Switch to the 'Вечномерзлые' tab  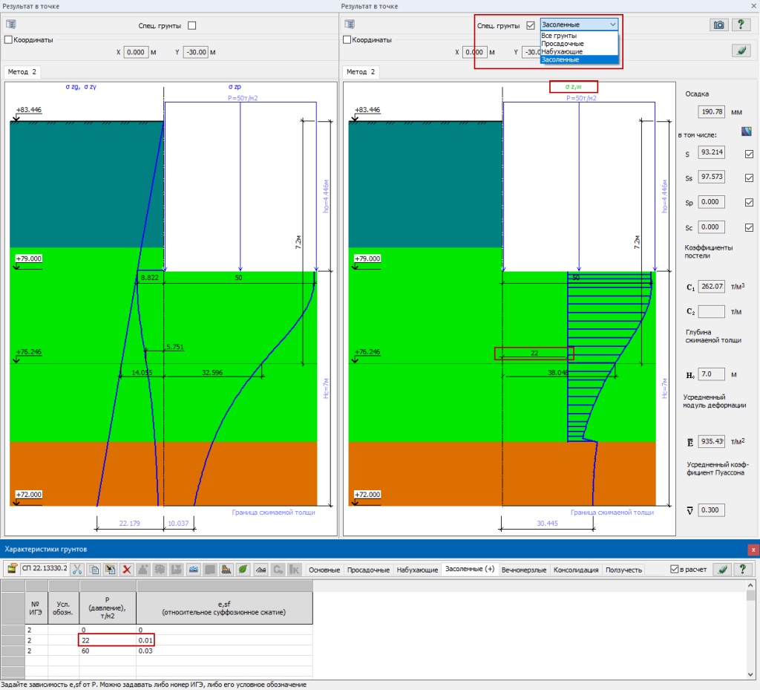[525, 570]
